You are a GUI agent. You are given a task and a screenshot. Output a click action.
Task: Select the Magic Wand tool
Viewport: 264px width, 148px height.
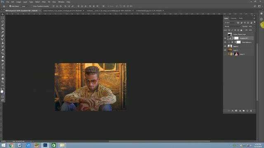2,25
